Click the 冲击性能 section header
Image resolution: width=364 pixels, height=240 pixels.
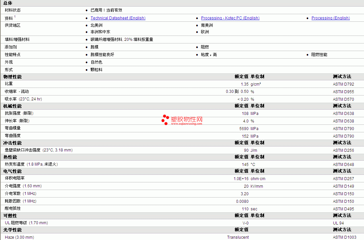12,143
